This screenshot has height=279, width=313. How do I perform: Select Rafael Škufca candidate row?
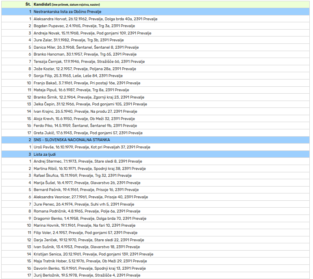click(83, 176)
